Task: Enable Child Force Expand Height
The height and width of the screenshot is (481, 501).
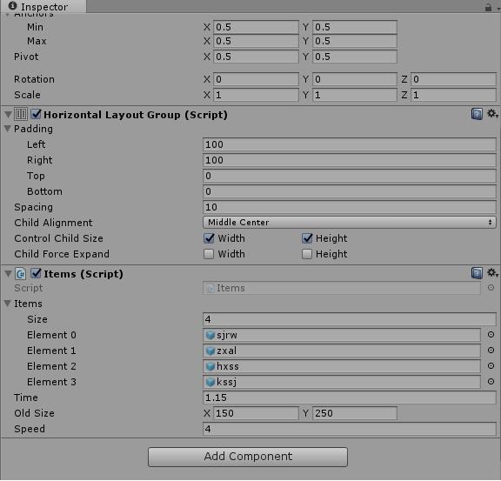Action: point(307,254)
